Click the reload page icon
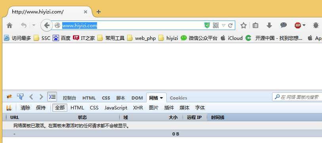Image resolution: width=322 pixels, height=143 pixels. 230,25
